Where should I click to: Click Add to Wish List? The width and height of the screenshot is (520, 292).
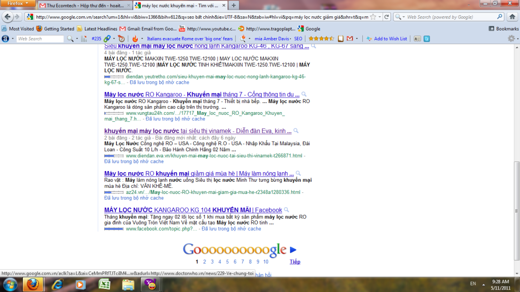coord(387,39)
